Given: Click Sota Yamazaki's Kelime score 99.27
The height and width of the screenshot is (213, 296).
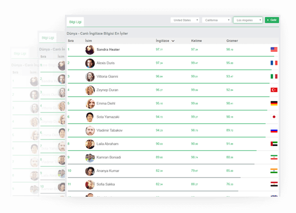Looking at the screenshot, I should tap(194, 117).
